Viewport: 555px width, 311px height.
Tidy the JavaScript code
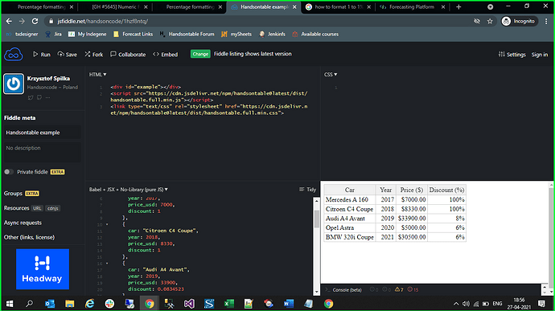[x=307, y=190]
